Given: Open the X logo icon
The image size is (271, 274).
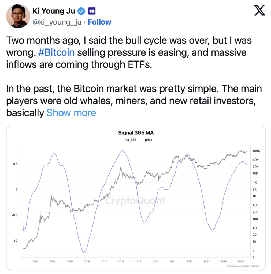Looking at the screenshot, I should click(x=259, y=10).
